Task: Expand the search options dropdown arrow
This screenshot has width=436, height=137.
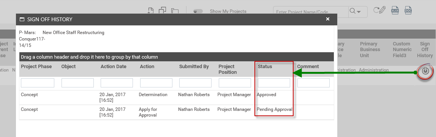Action: point(359,12)
